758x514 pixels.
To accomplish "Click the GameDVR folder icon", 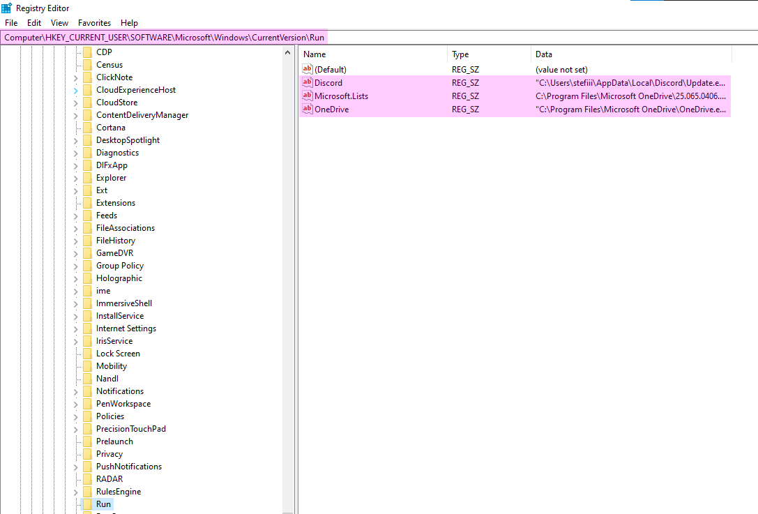I will coord(87,253).
